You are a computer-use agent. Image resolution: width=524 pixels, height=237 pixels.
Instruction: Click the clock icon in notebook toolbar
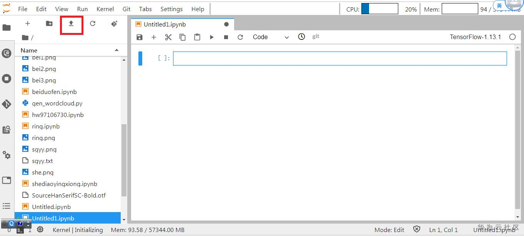tap(301, 36)
